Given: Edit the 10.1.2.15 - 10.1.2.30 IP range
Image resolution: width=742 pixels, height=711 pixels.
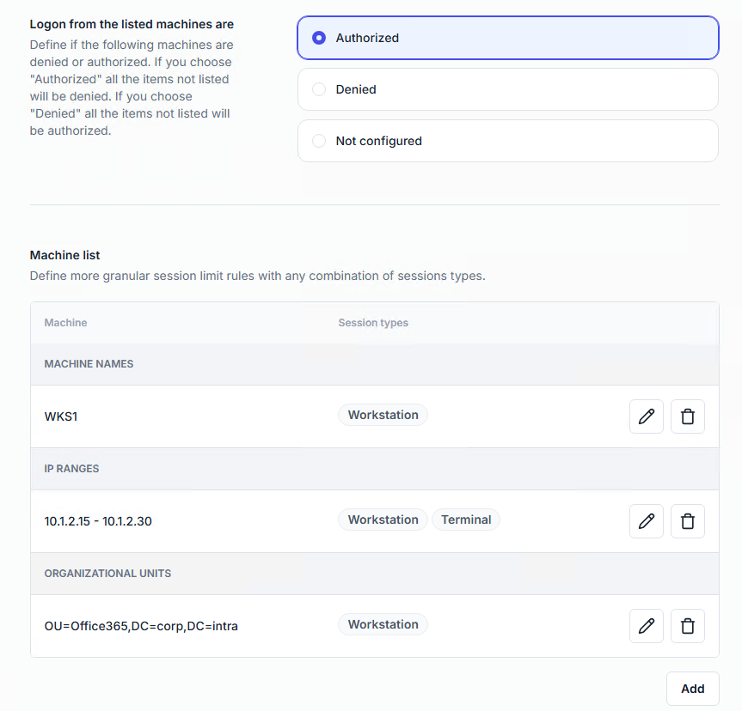Looking at the screenshot, I should (646, 521).
